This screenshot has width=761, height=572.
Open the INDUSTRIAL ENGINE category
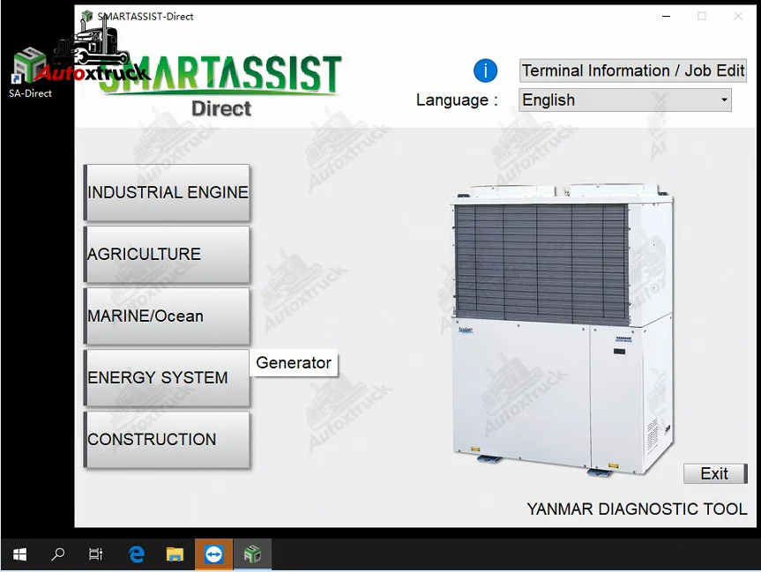167,193
